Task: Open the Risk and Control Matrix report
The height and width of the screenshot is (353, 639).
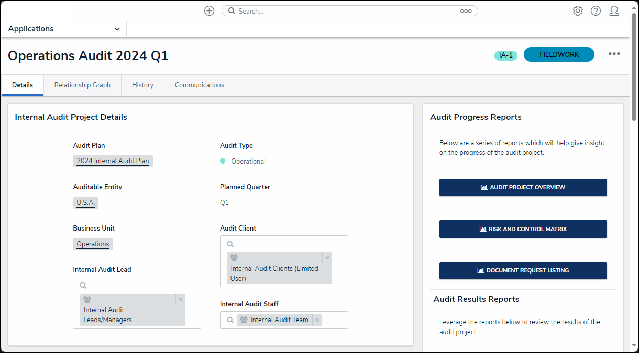Action: pyautogui.click(x=523, y=229)
